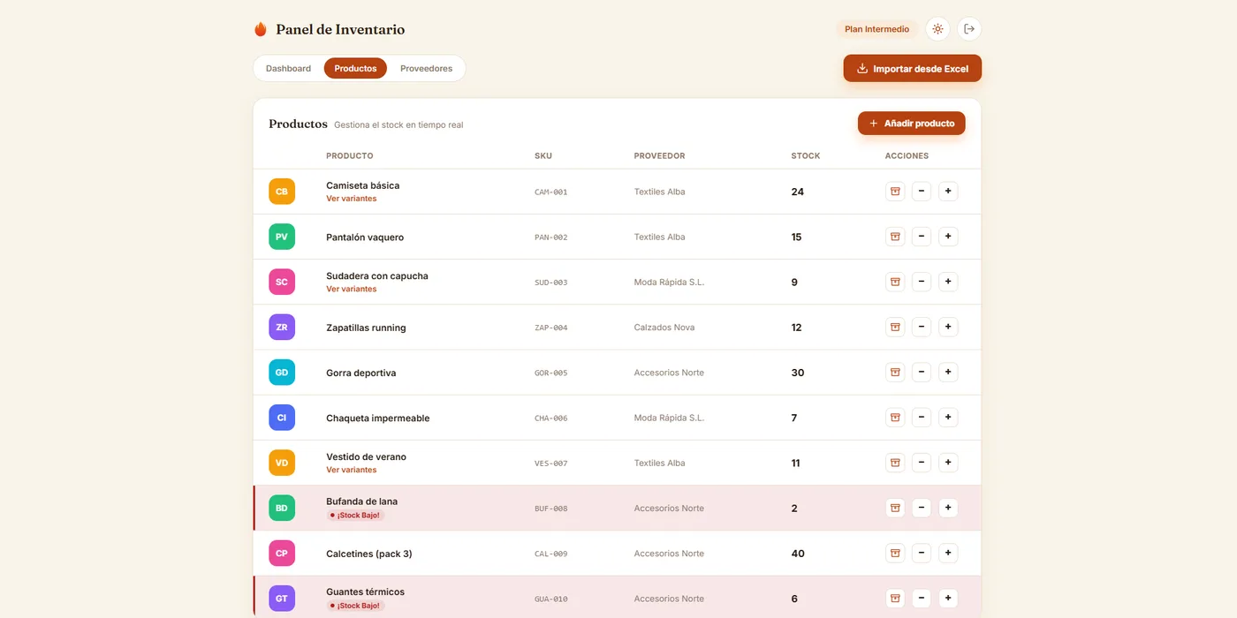Decrease stock for Vestido de verano
This screenshot has width=1237, height=618.
pyautogui.click(x=922, y=462)
